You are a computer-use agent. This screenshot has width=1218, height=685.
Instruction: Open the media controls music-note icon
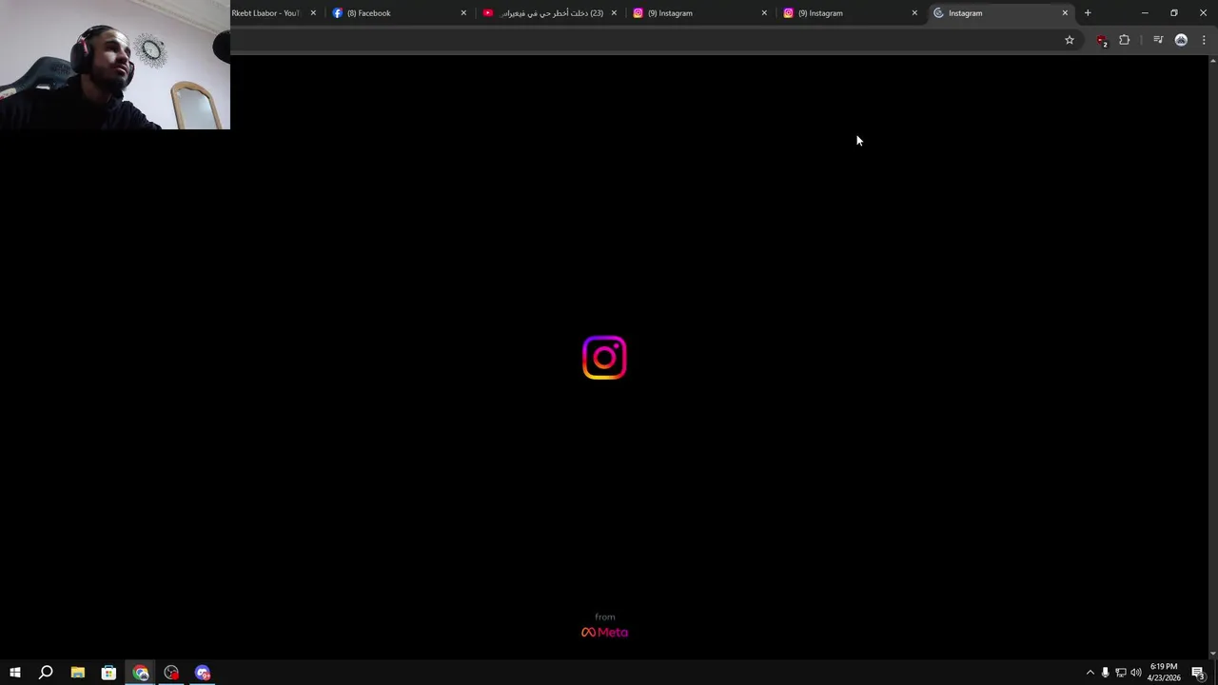[1158, 40]
